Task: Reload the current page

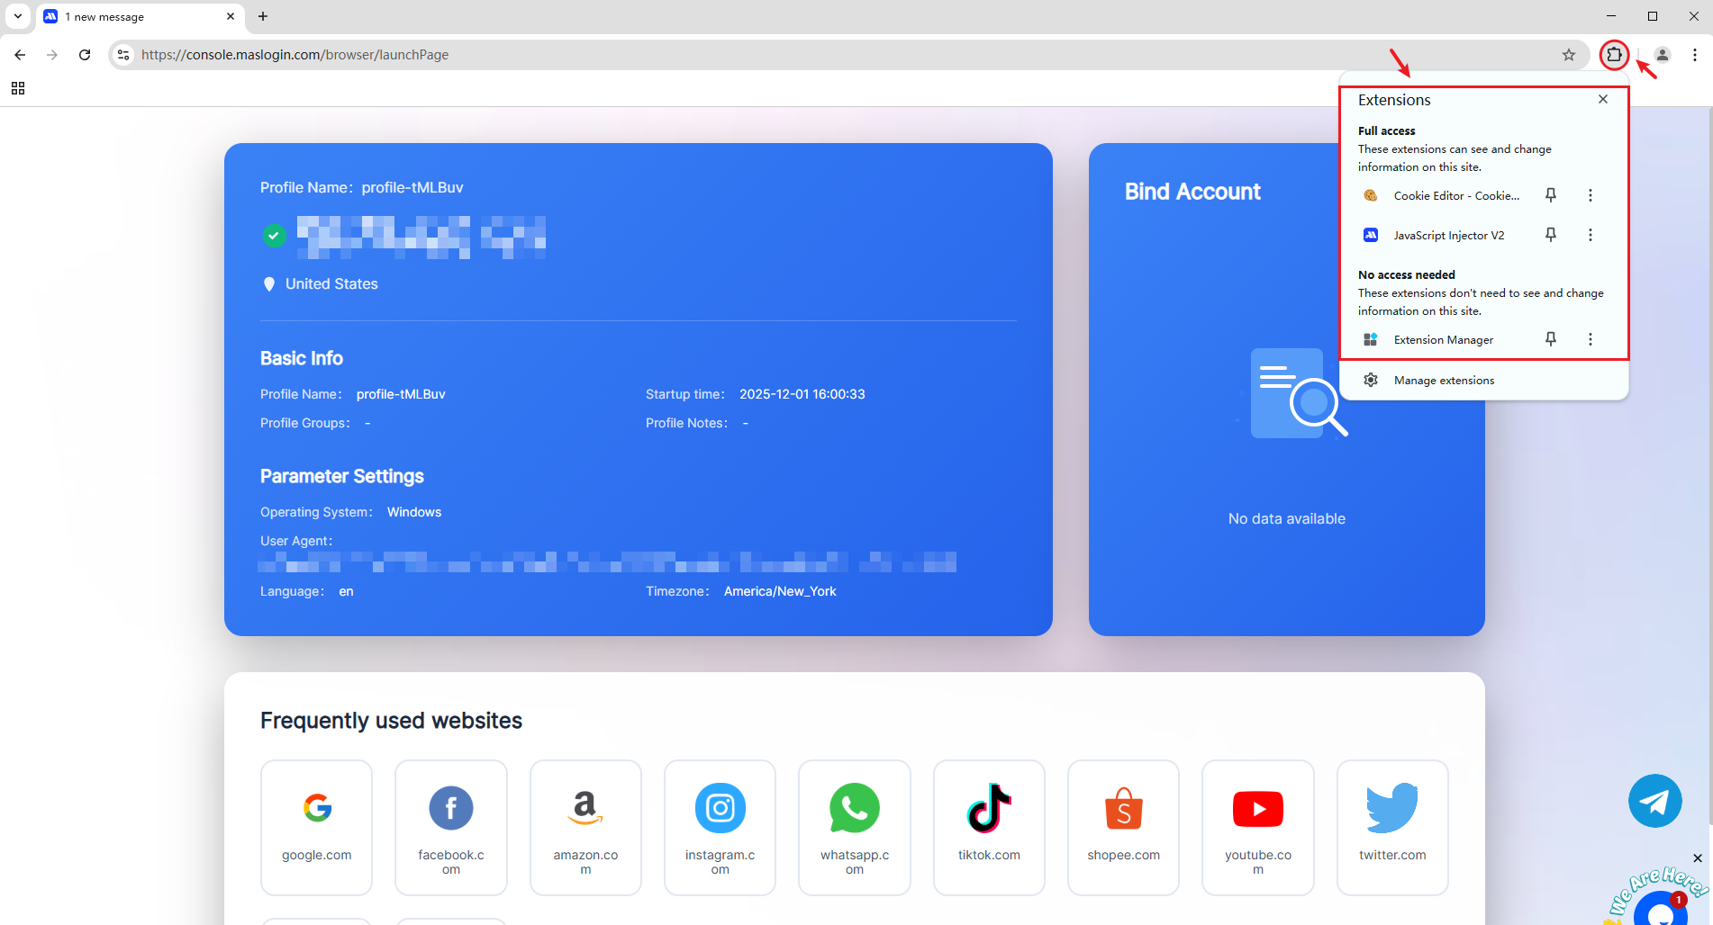Action: (85, 55)
